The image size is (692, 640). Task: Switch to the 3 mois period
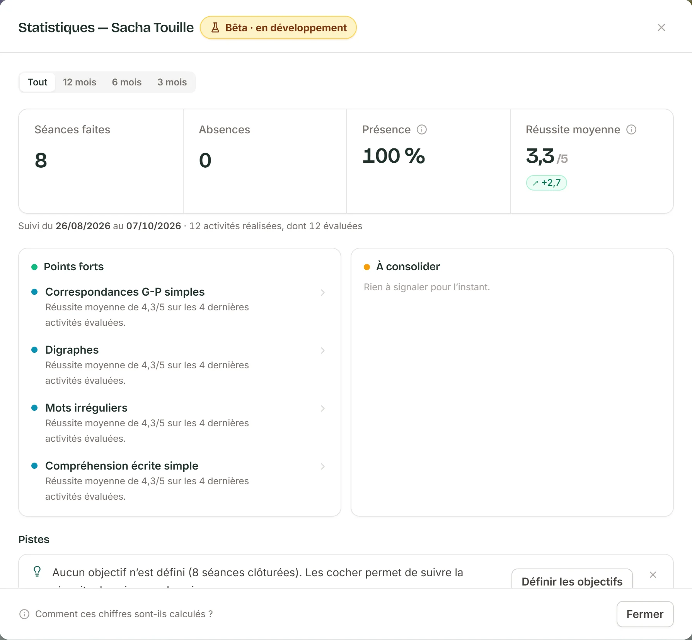point(172,82)
